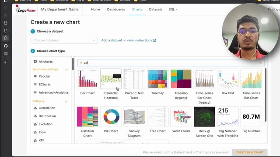The image size is (280, 157).
Task: Click the GitHub icon in left browser sidebar
Action: [6, 46]
